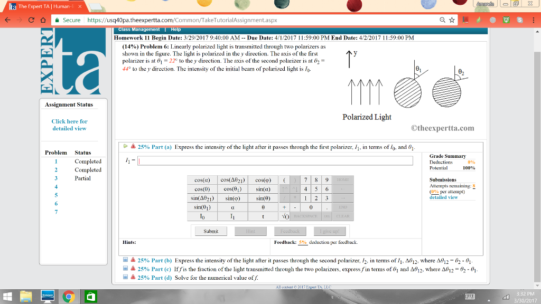Click 'Click here for detailed view' link
The height and width of the screenshot is (304, 541).
click(69, 125)
